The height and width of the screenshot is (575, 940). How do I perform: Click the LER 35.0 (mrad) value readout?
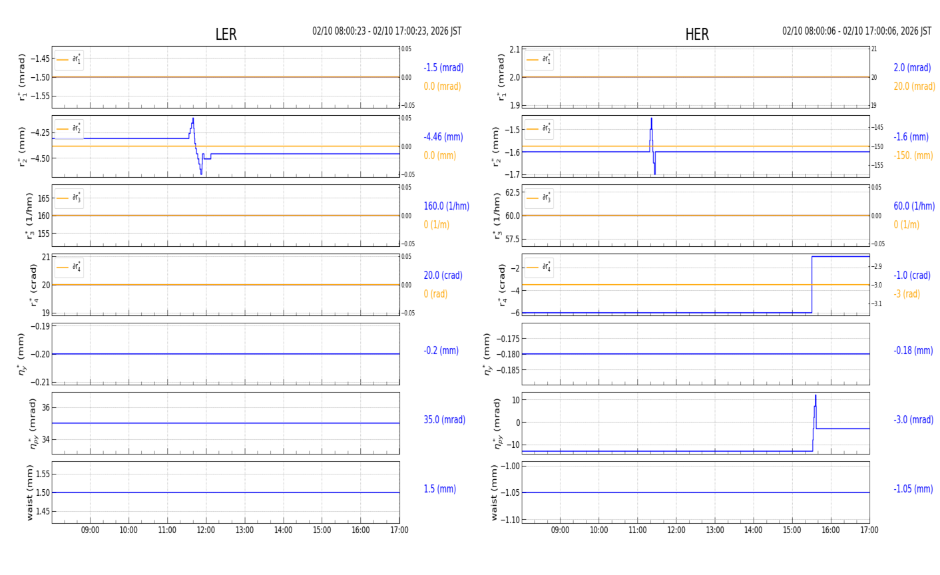pos(444,420)
